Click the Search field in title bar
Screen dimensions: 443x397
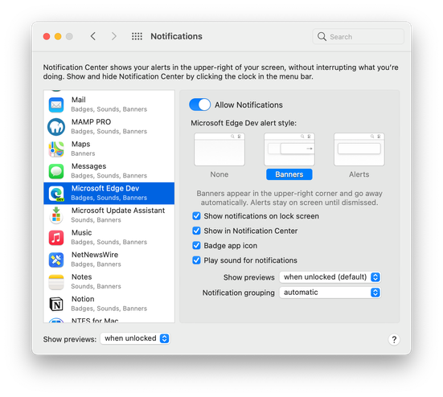click(359, 36)
